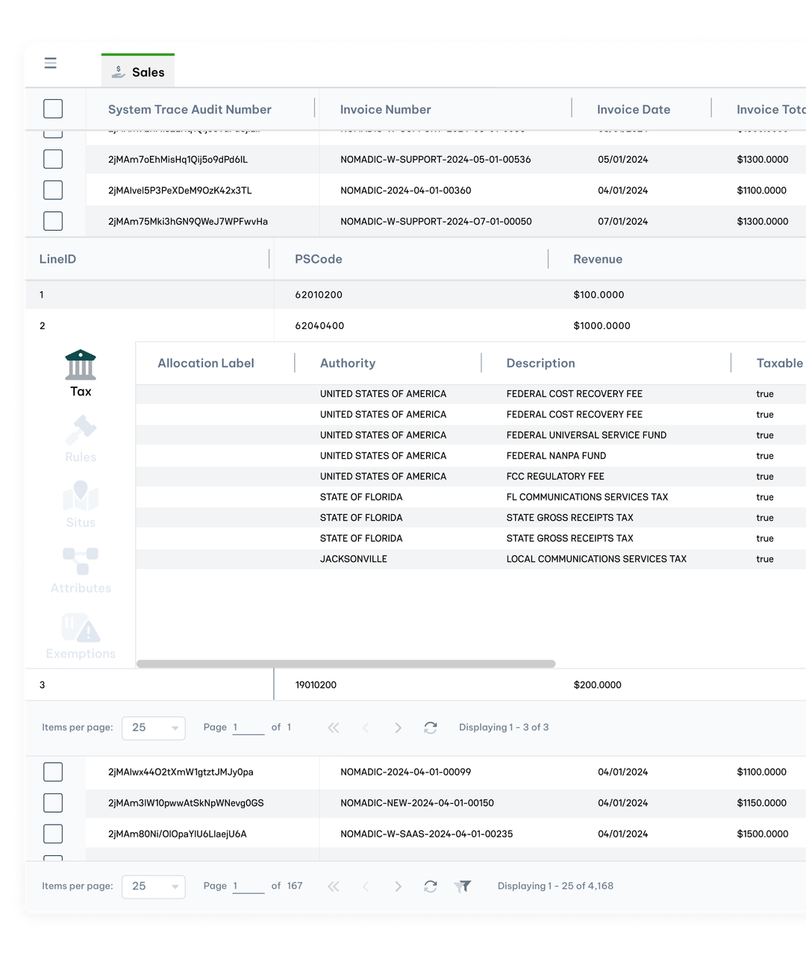Screen dimensions: 806x956
Task: Enable the select-all checkbox in the header row
Action: [53, 108]
